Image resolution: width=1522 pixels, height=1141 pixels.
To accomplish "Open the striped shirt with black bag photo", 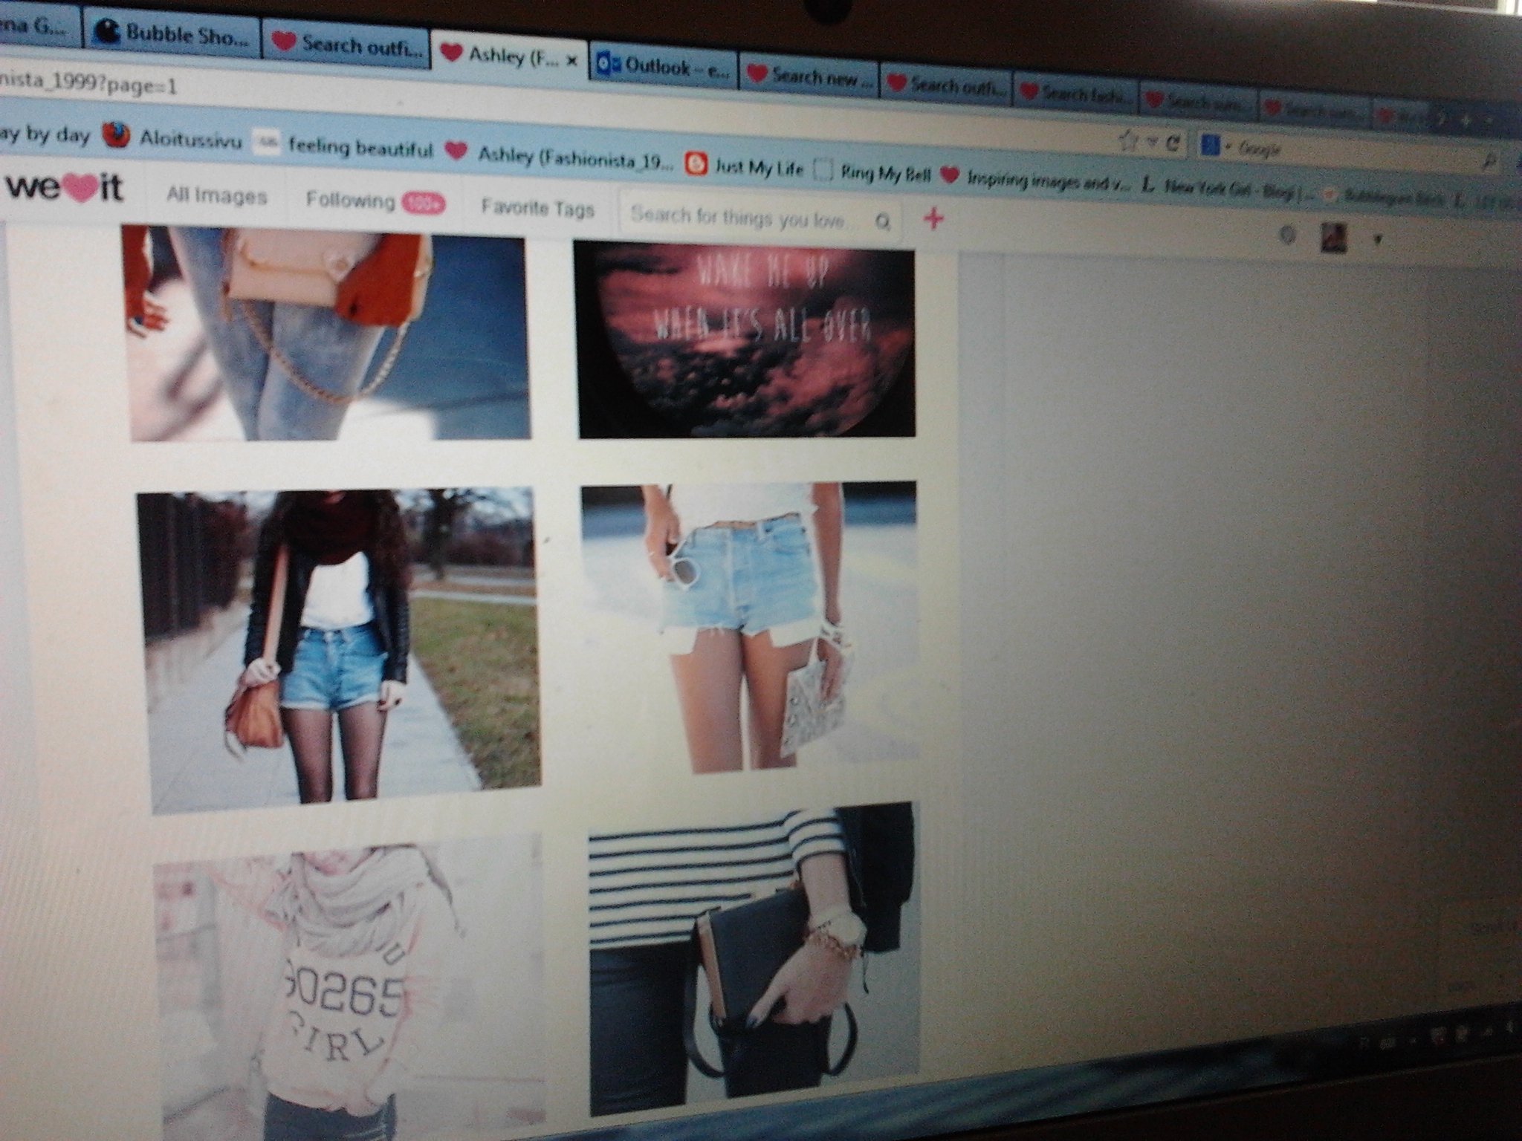I will [x=754, y=958].
